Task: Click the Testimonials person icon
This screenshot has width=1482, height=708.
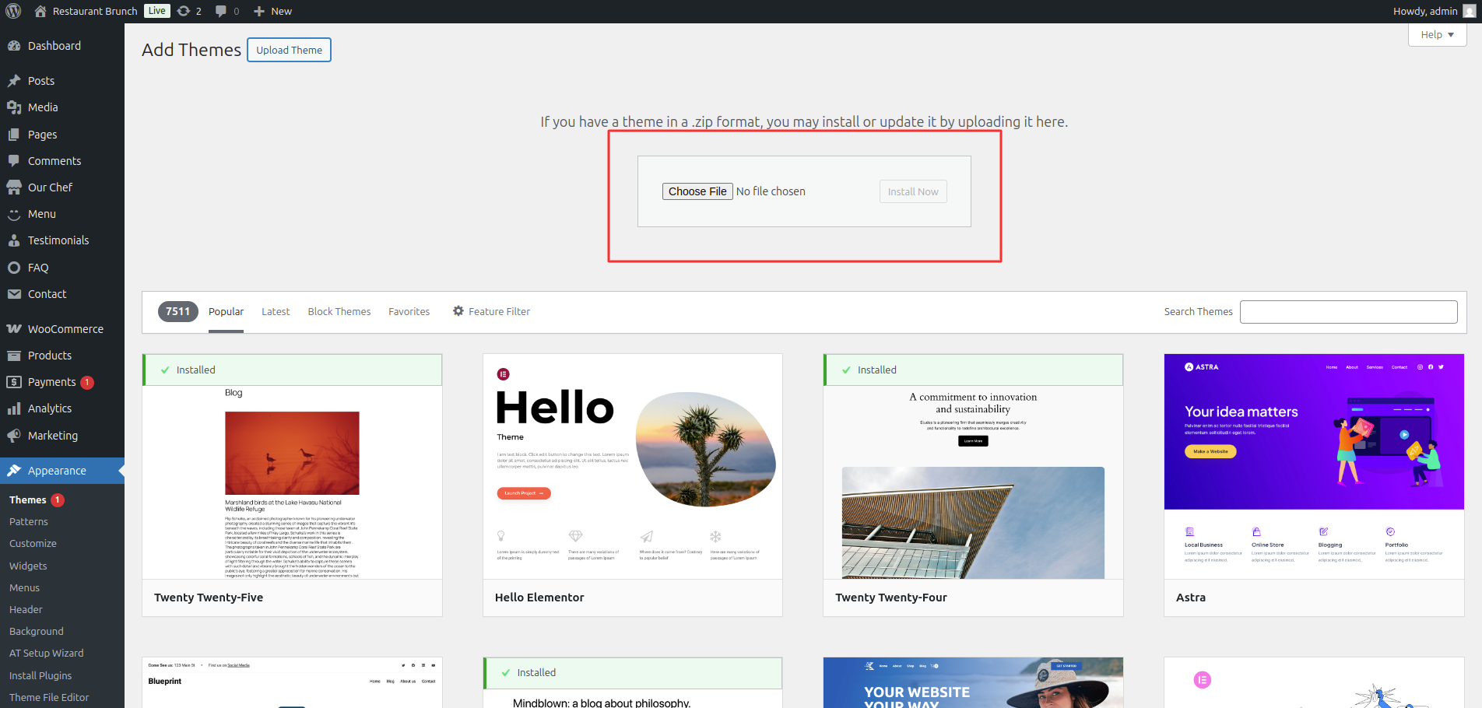Action: [14, 240]
